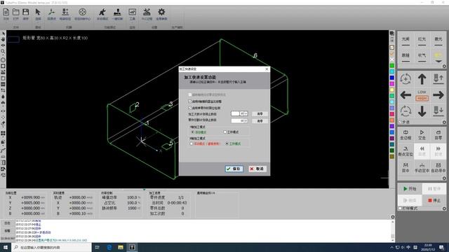
Task: Click the 走边框 frame walk button
Action: (x=406, y=135)
